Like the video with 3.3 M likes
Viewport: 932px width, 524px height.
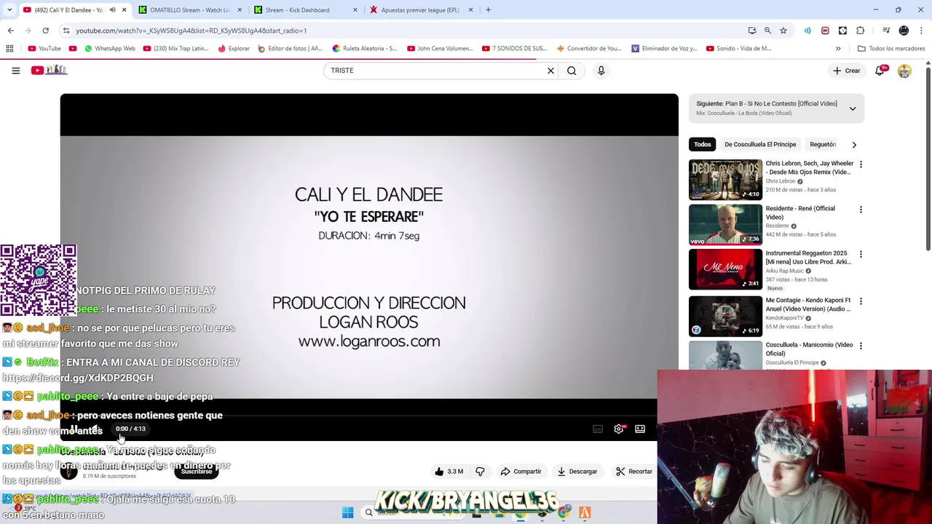coord(449,472)
